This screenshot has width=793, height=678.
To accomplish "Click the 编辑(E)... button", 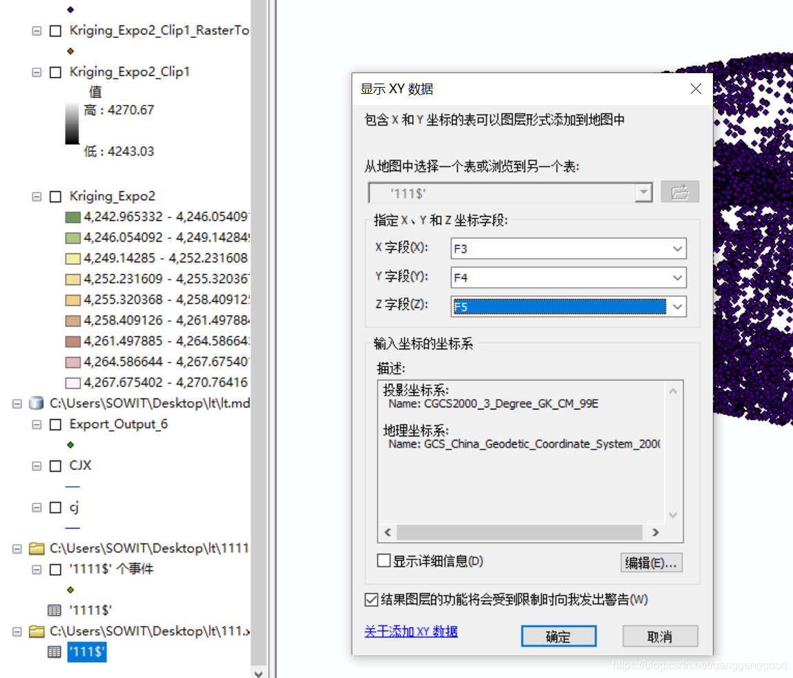I will (x=651, y=563).
